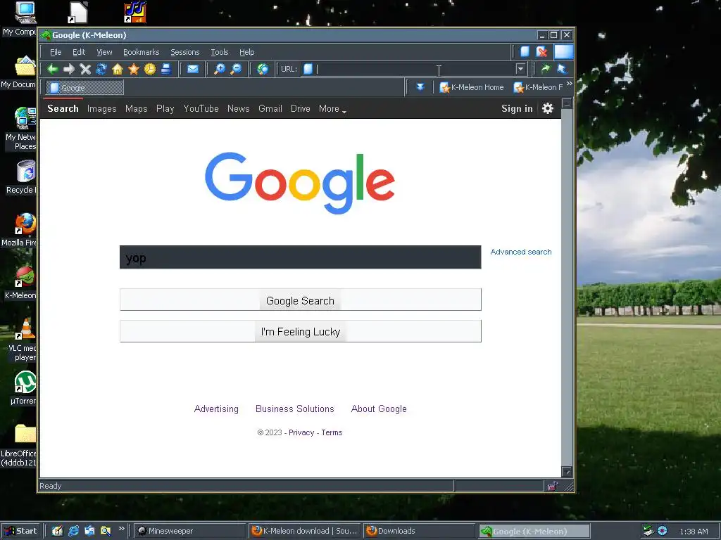721x540 pixels.
Task: Expand quick launch overflow chevron on taskbar
Action: point(121,529)
